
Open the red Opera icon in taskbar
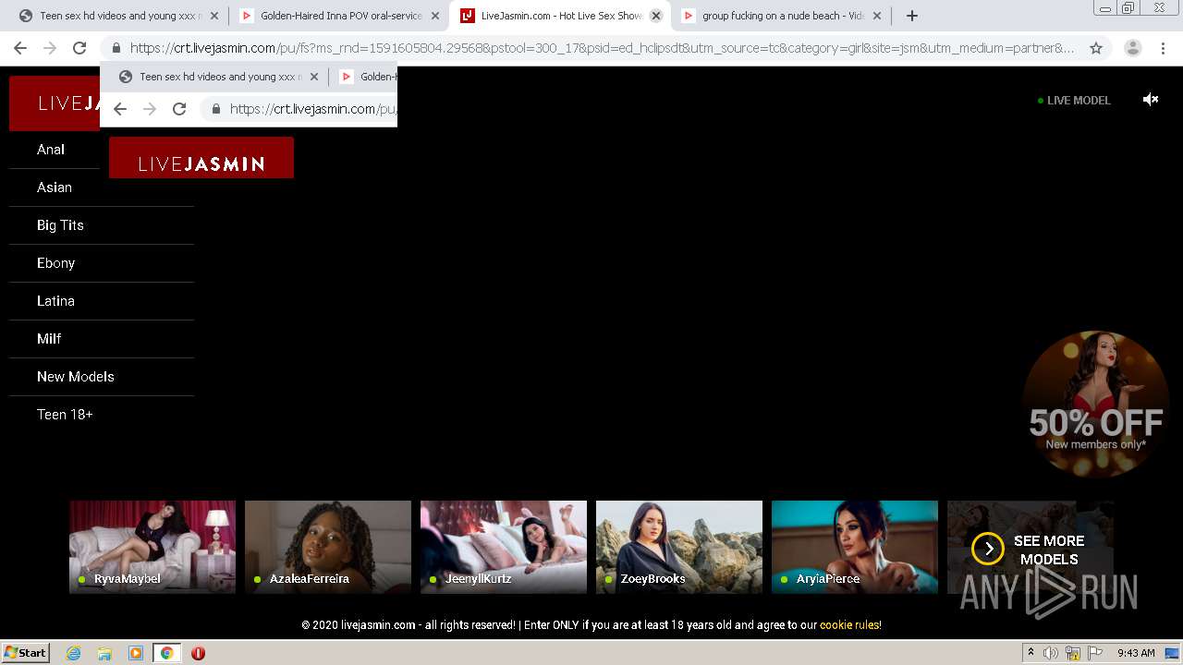coord(198,653)
